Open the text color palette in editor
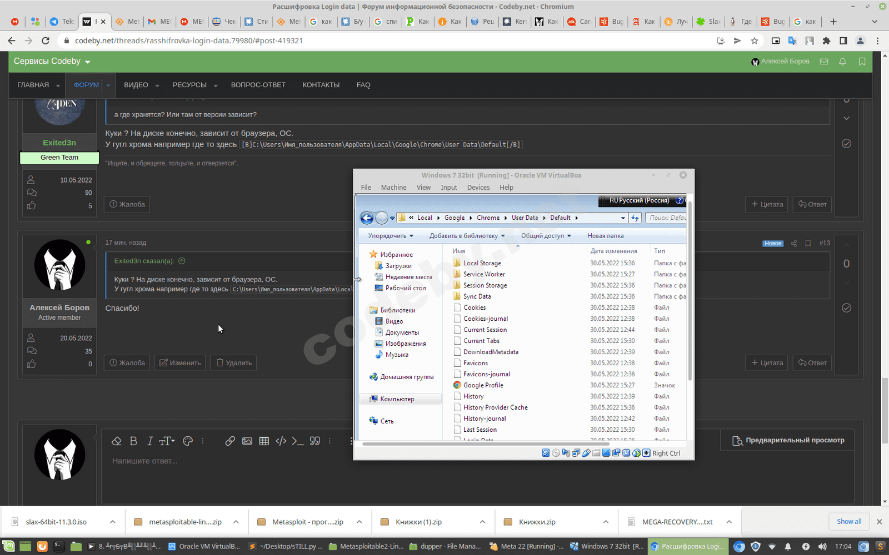The height and width of the screenshot is (555, 889). 188,441
